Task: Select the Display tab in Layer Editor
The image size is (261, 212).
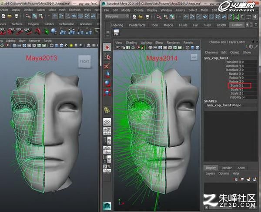Action: [x=211, y=168]
